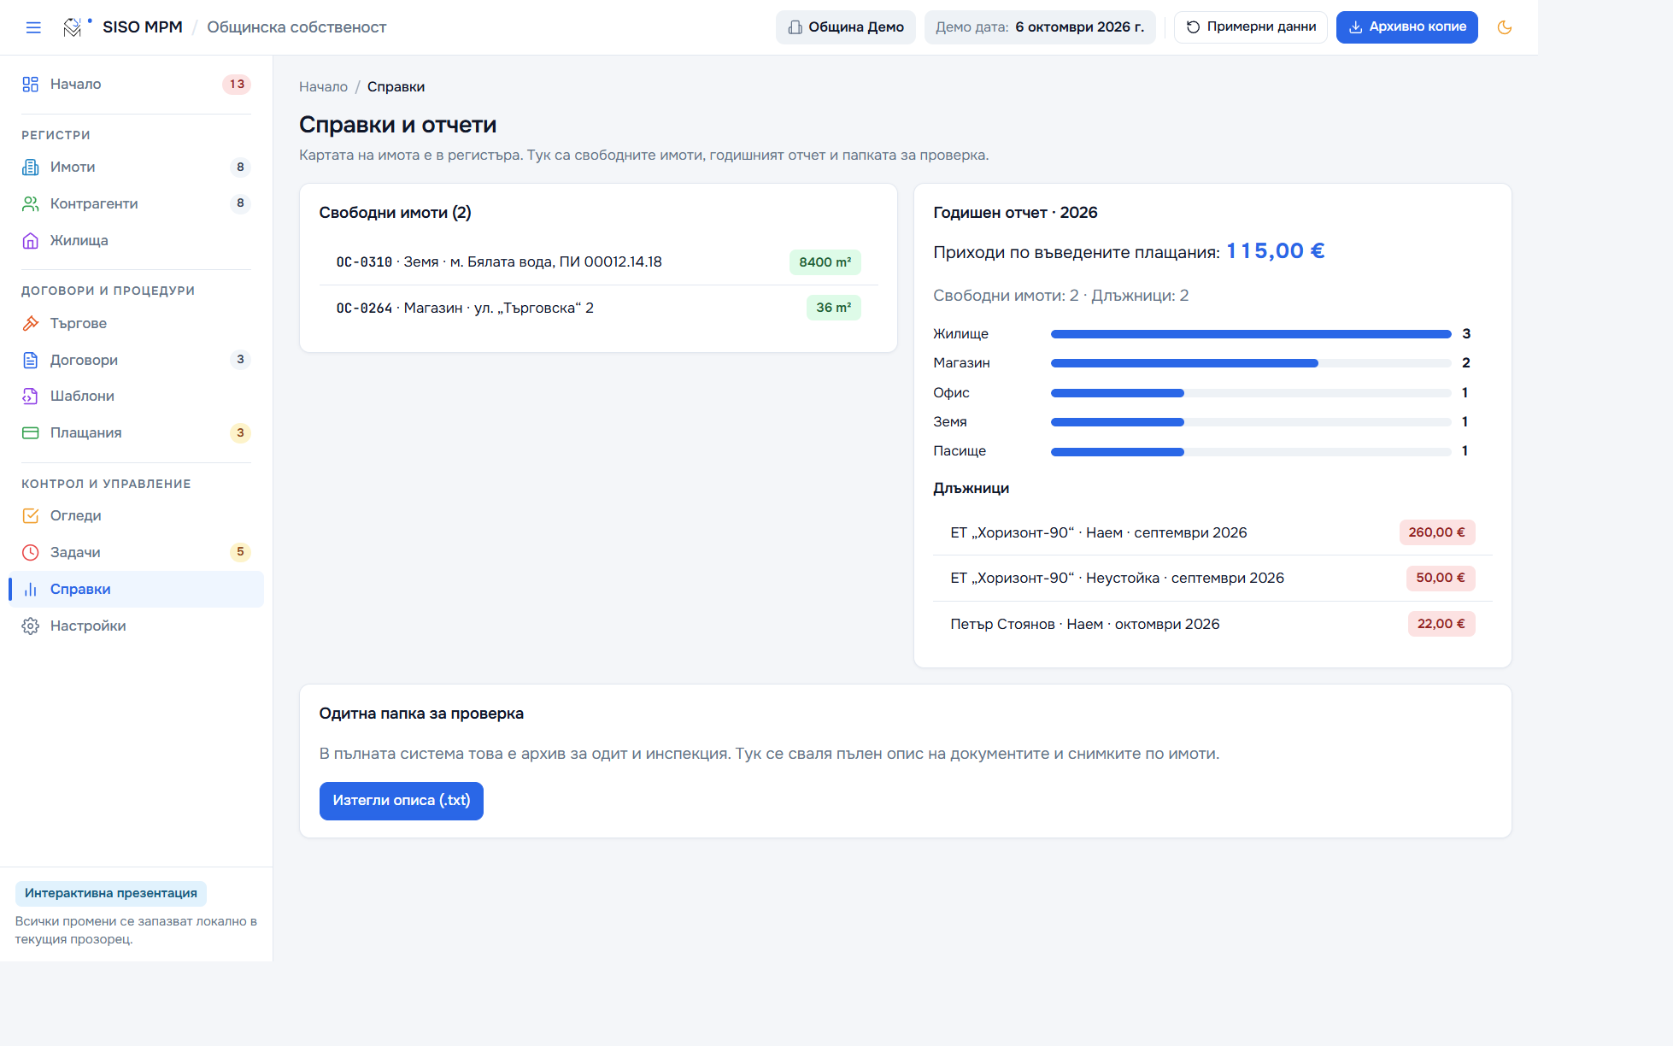
Task: Click Архивно копие download button
Action: click(x=1406, y=27)
